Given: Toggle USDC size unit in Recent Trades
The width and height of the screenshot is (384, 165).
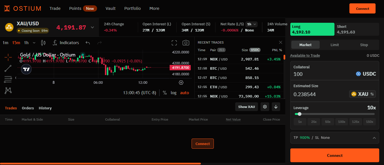Looking at the screenshot, I should click(x=255, y=50).
